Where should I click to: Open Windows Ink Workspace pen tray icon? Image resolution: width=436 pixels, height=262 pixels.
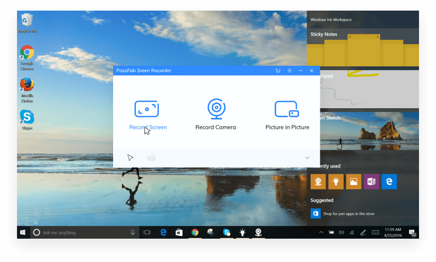(363, 232)
